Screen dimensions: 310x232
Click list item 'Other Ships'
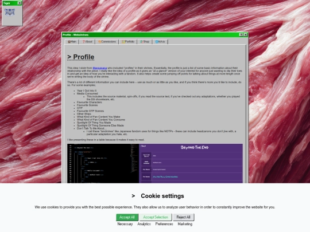(x=84, y=114)
